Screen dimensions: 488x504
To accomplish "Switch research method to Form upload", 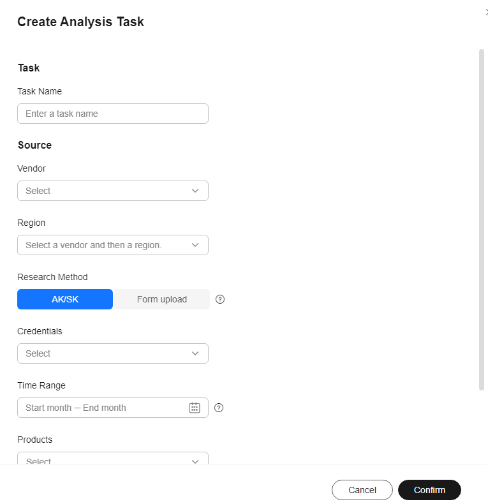I will [x=161, y=299].
